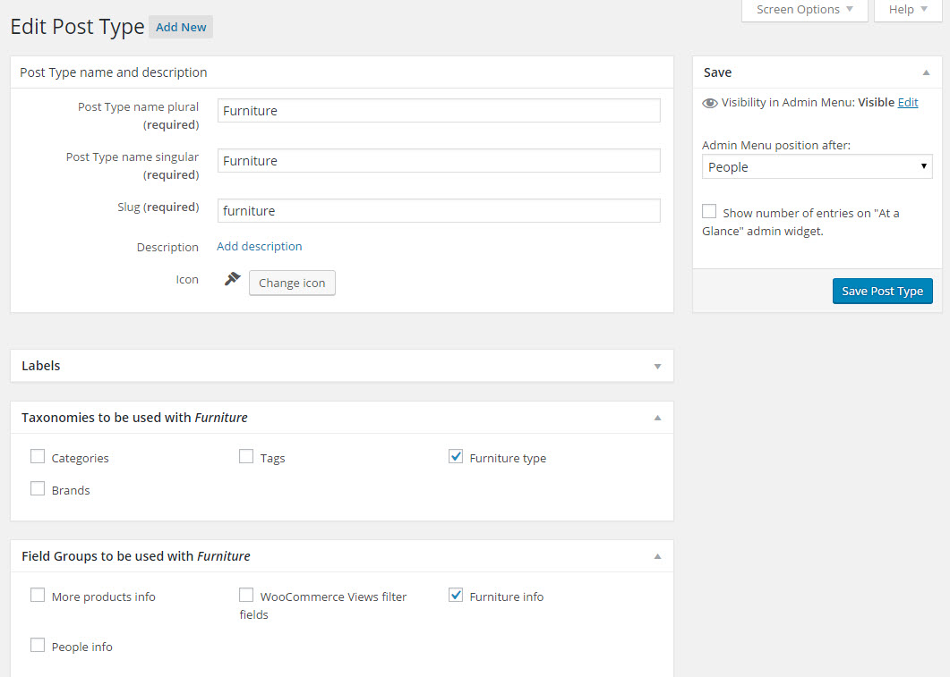Click the Add New button
The image size is (950, 677).
[x=181, y=27]
